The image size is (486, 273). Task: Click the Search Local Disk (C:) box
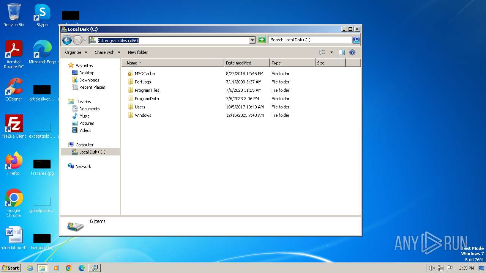(x=310, y=40)
